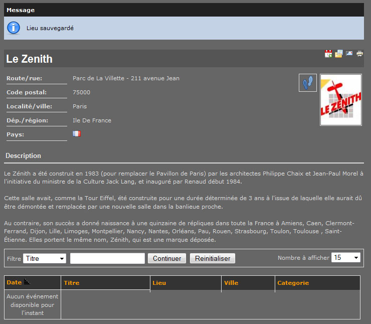
Task: Click the address 'Parc de La Villette' text
Action: click(x=126, y=78)
